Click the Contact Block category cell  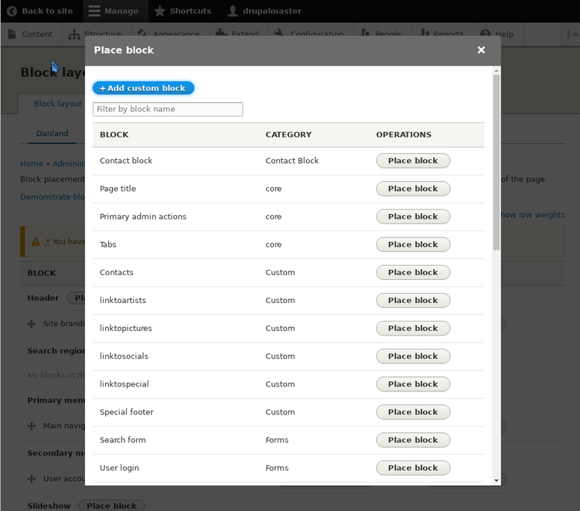point(292,161)
